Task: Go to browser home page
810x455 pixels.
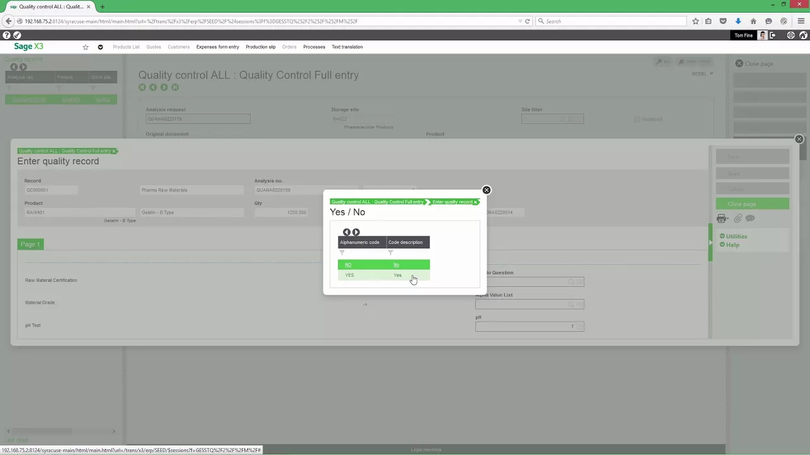Action: [753, 21]
